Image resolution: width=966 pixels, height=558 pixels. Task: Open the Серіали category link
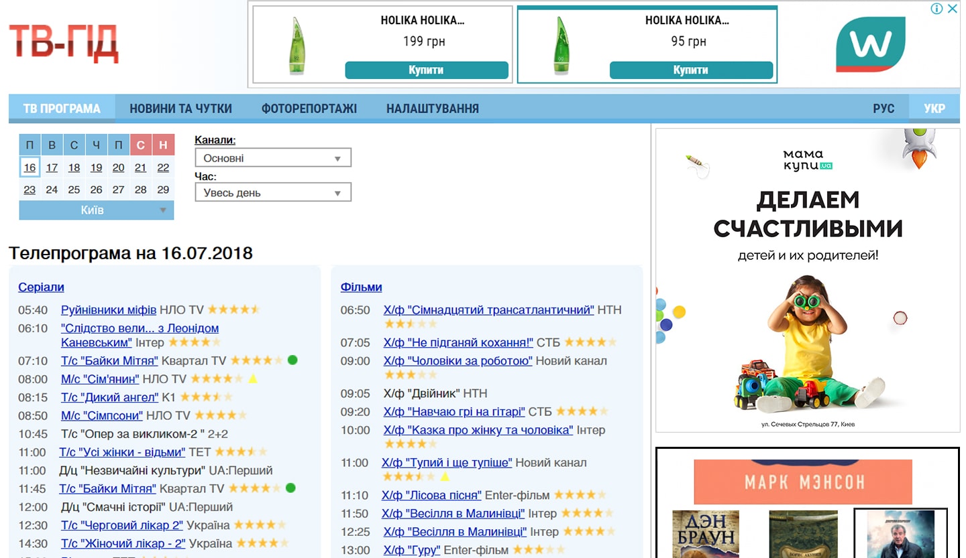(x=41, y=287)
